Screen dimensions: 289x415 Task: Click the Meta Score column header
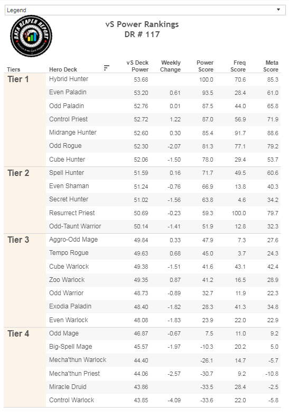point(271,66)
